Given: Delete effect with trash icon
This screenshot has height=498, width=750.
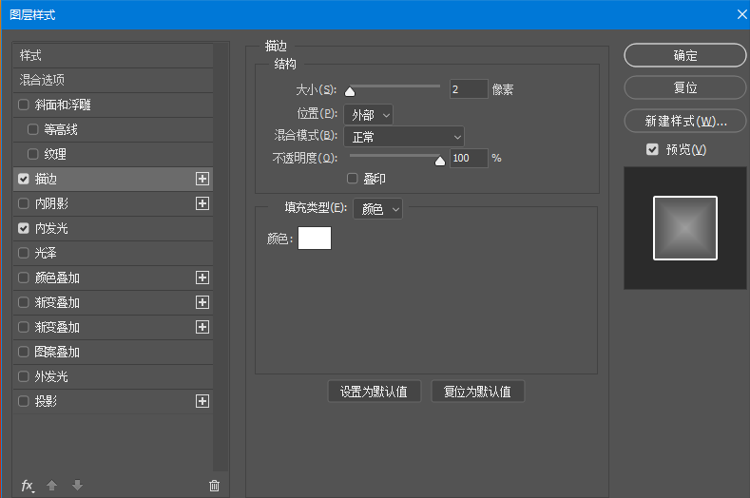Looking at the screenshot, I should click(214, 486).
